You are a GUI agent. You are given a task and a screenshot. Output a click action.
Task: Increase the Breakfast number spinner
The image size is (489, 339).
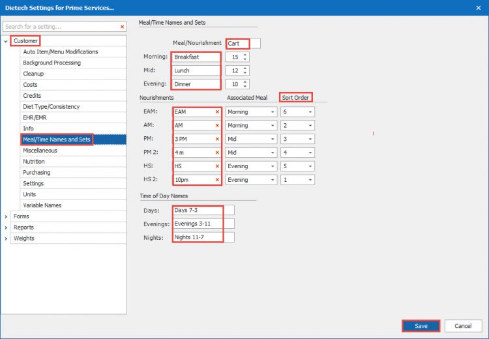point(245,54)
